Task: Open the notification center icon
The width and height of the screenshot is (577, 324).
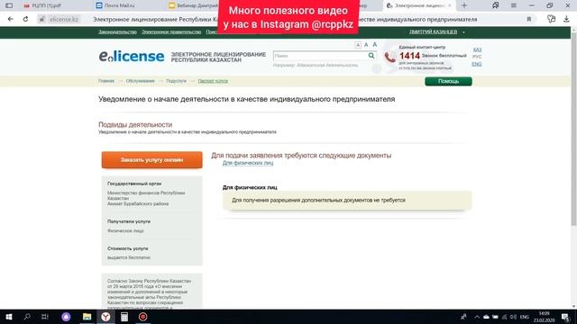Action: [x=565, y=317]
